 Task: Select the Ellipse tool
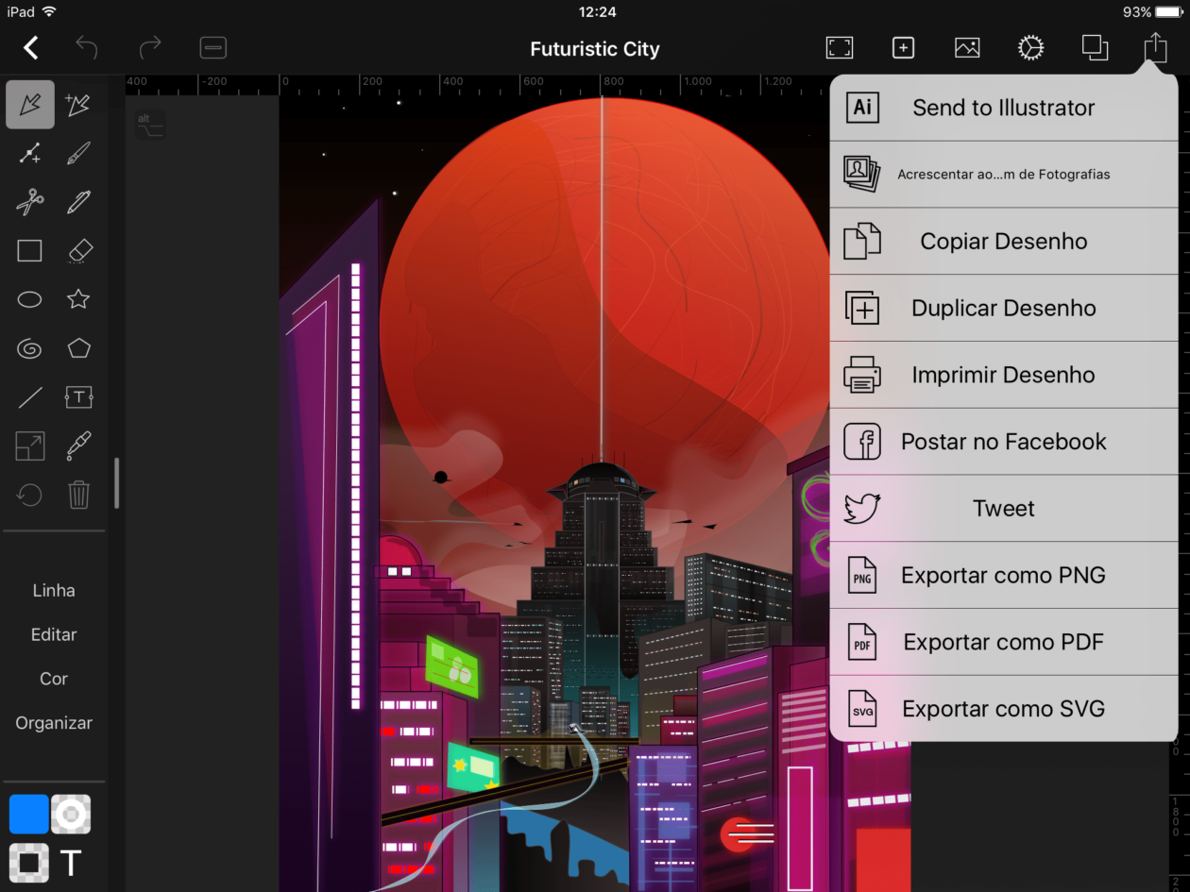(29, 299)
